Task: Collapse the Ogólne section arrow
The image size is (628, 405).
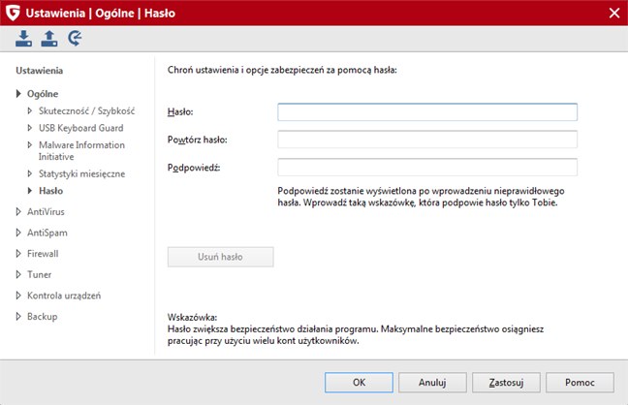Action: tap(18, 94)
